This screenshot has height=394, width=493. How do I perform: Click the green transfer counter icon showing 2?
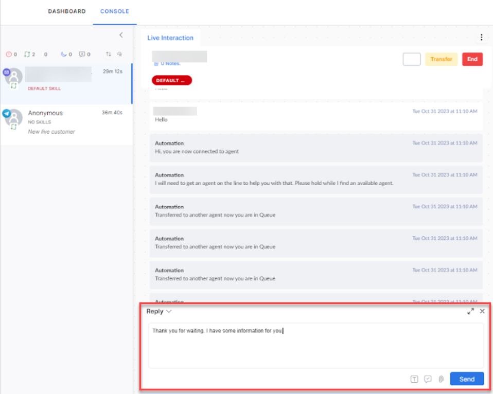[x=27, y=54]
